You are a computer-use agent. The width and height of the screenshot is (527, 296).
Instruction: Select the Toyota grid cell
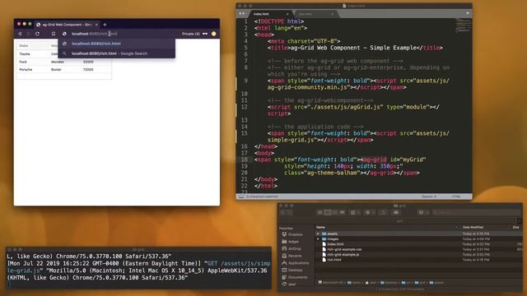pyautogui.click(x=25, y=53)
